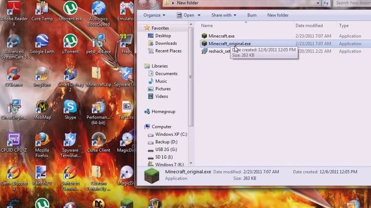Image resolution: width=371 pixels, height=208 pixels.
Task: Select the Minecraft.zip desktop file
Action: click(99, 77)
